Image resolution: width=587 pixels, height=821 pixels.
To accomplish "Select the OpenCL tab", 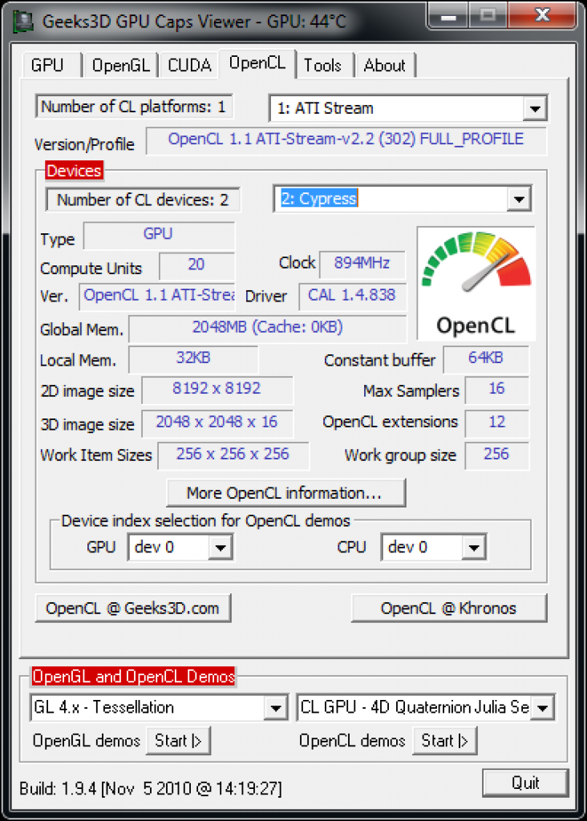I will [x=257, y=63].
